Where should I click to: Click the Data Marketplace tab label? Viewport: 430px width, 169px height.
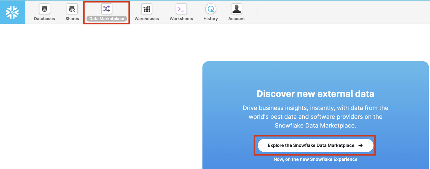[x=107, y=19]
